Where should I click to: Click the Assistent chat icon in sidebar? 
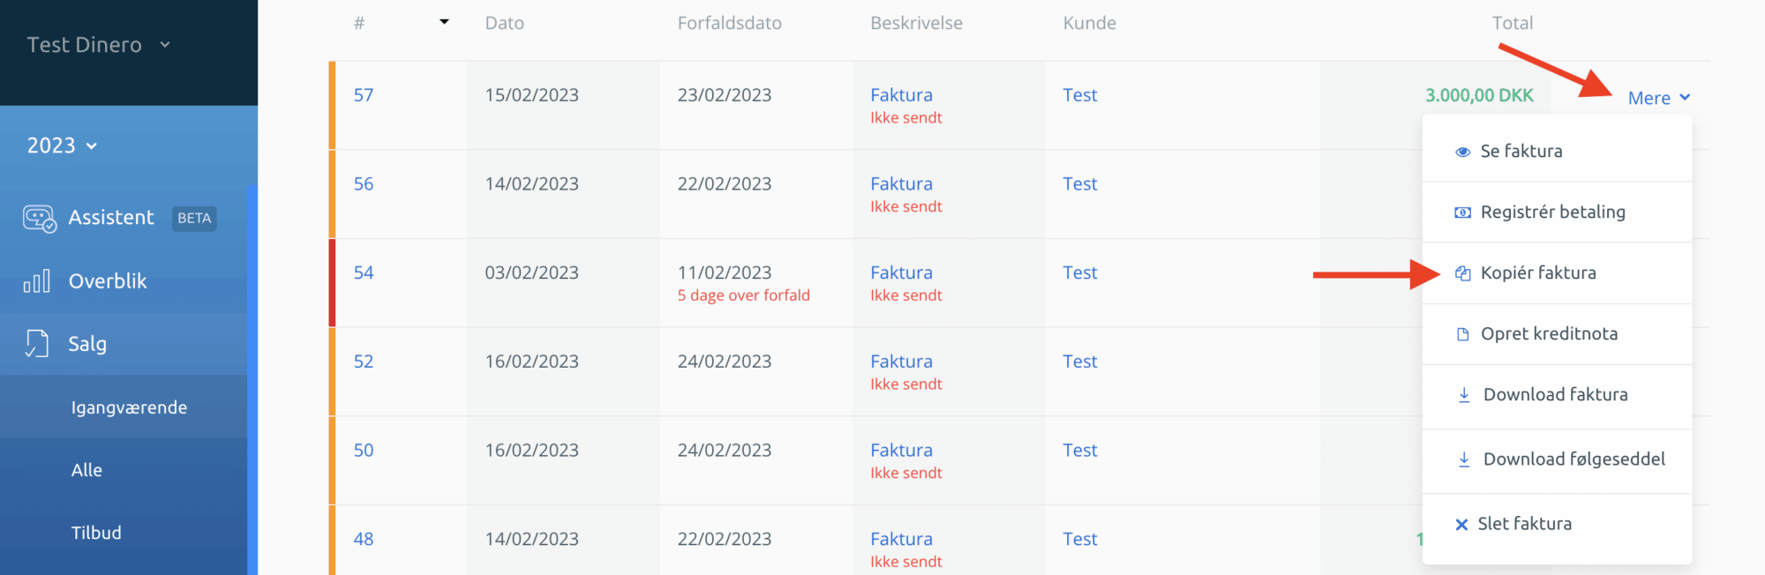(x=40, y=219)
